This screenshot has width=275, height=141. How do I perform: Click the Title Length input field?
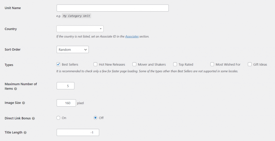(x=78, y=132)
